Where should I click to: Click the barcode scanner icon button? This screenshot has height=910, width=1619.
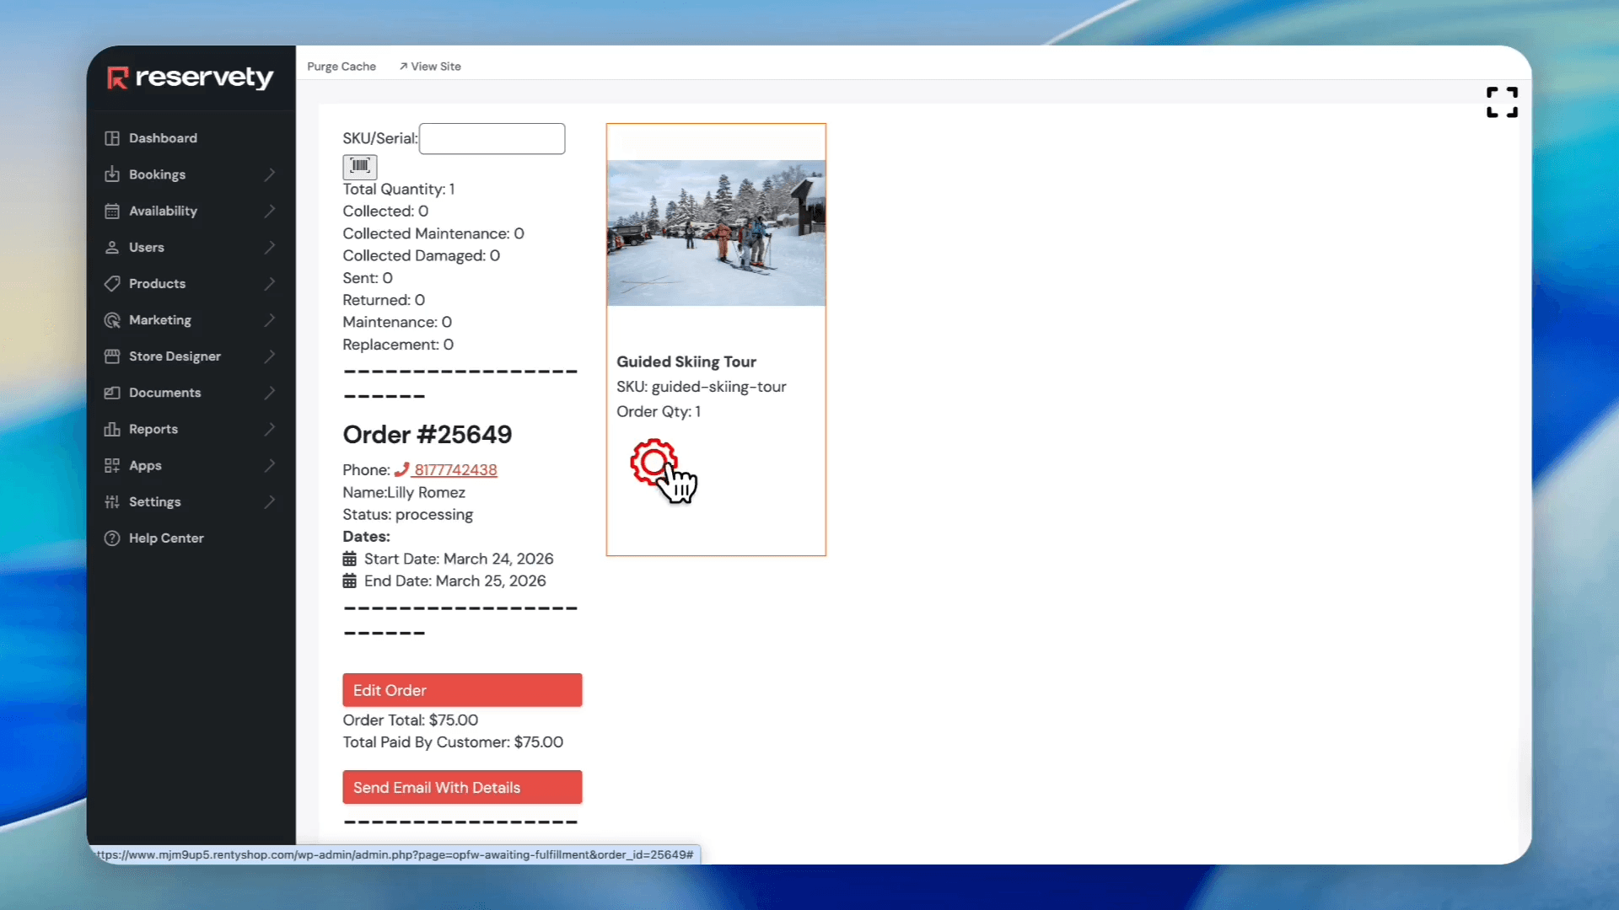(360, 166)
